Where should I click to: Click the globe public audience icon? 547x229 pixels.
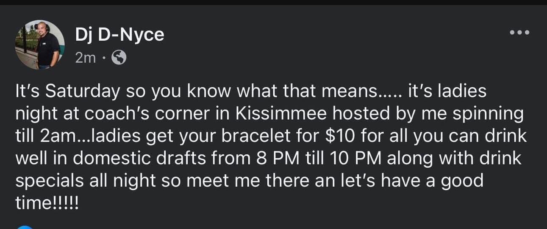click(119, 58)
